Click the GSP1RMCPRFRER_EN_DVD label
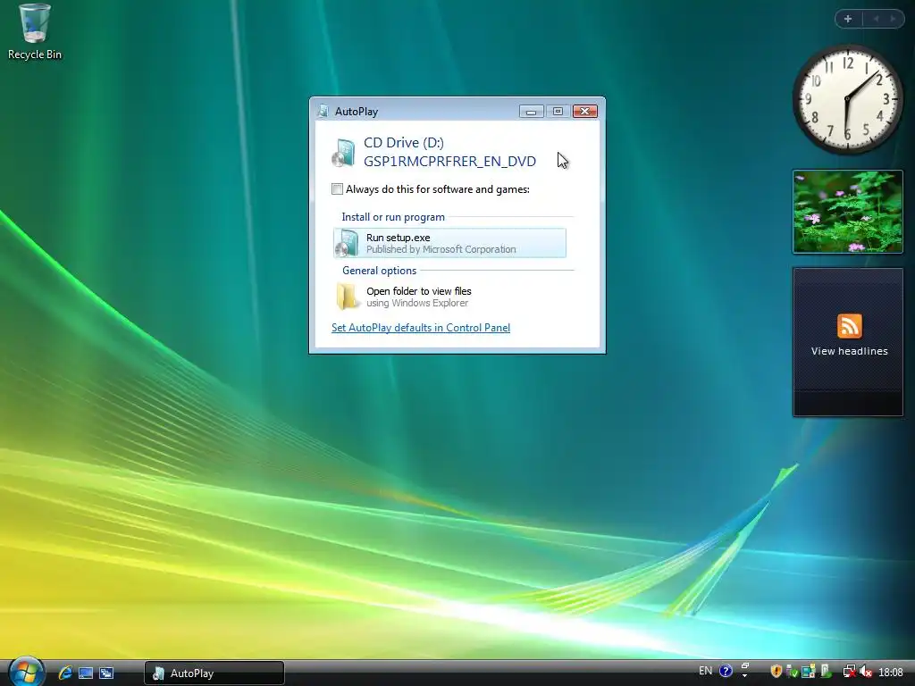Screen dimensions: 915x686 pyautogui.click(x=450, y=162)
